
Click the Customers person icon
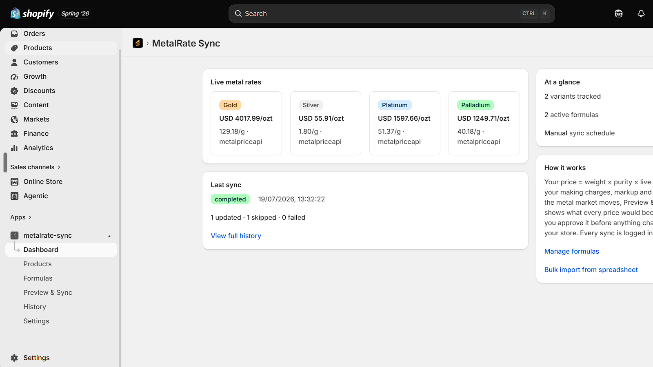click(x=14, y=62)
